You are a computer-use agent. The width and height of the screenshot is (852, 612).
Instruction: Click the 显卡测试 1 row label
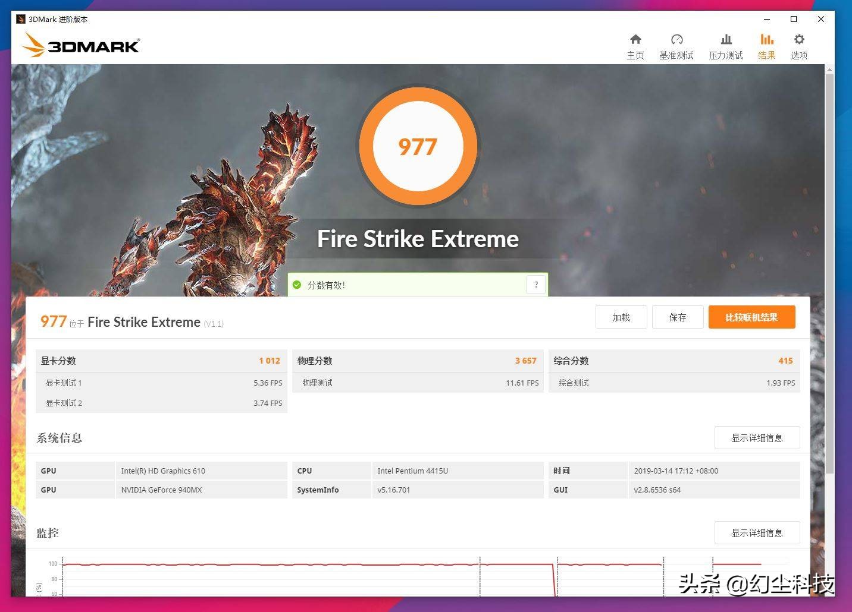pos(64,383)
